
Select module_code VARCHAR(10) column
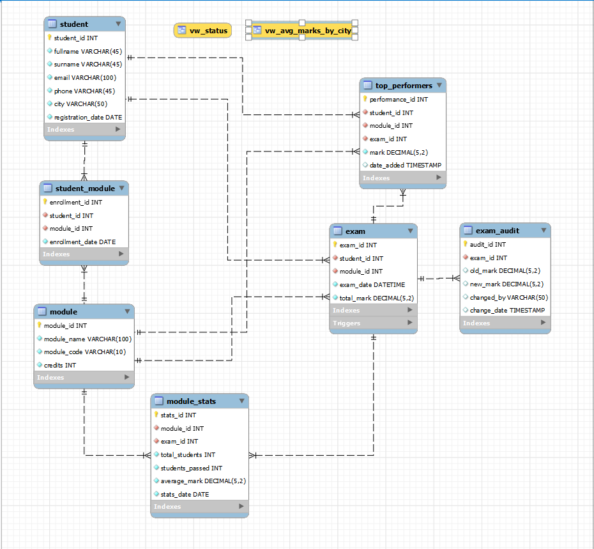85,352
